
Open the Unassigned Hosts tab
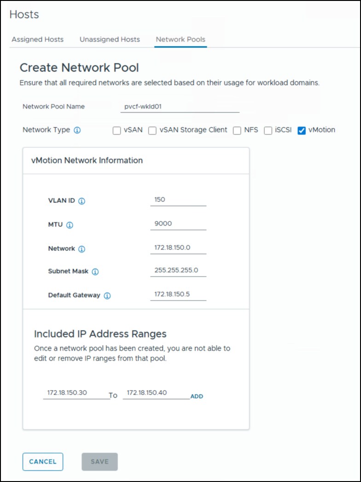tap(110, 40)
